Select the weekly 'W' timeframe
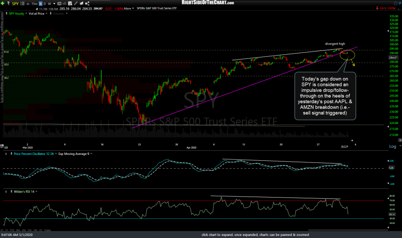The width and height of the screenshot is (402, 238). [49, 4]
